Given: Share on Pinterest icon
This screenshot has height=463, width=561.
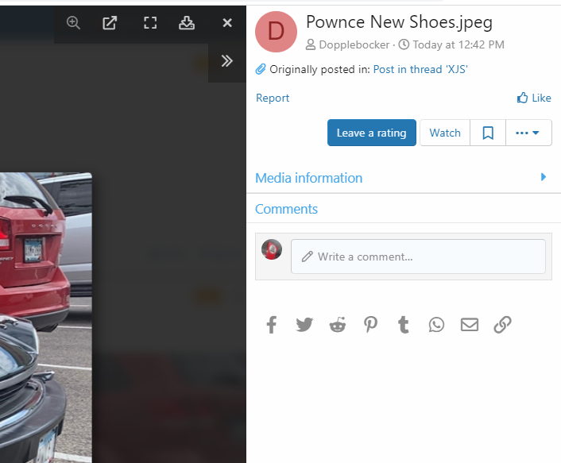Looking at the screenshot, I should tap(371, 324).
